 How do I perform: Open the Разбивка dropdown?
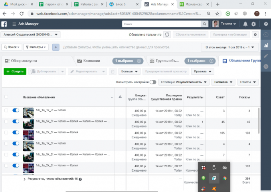(x=223, y=82)
